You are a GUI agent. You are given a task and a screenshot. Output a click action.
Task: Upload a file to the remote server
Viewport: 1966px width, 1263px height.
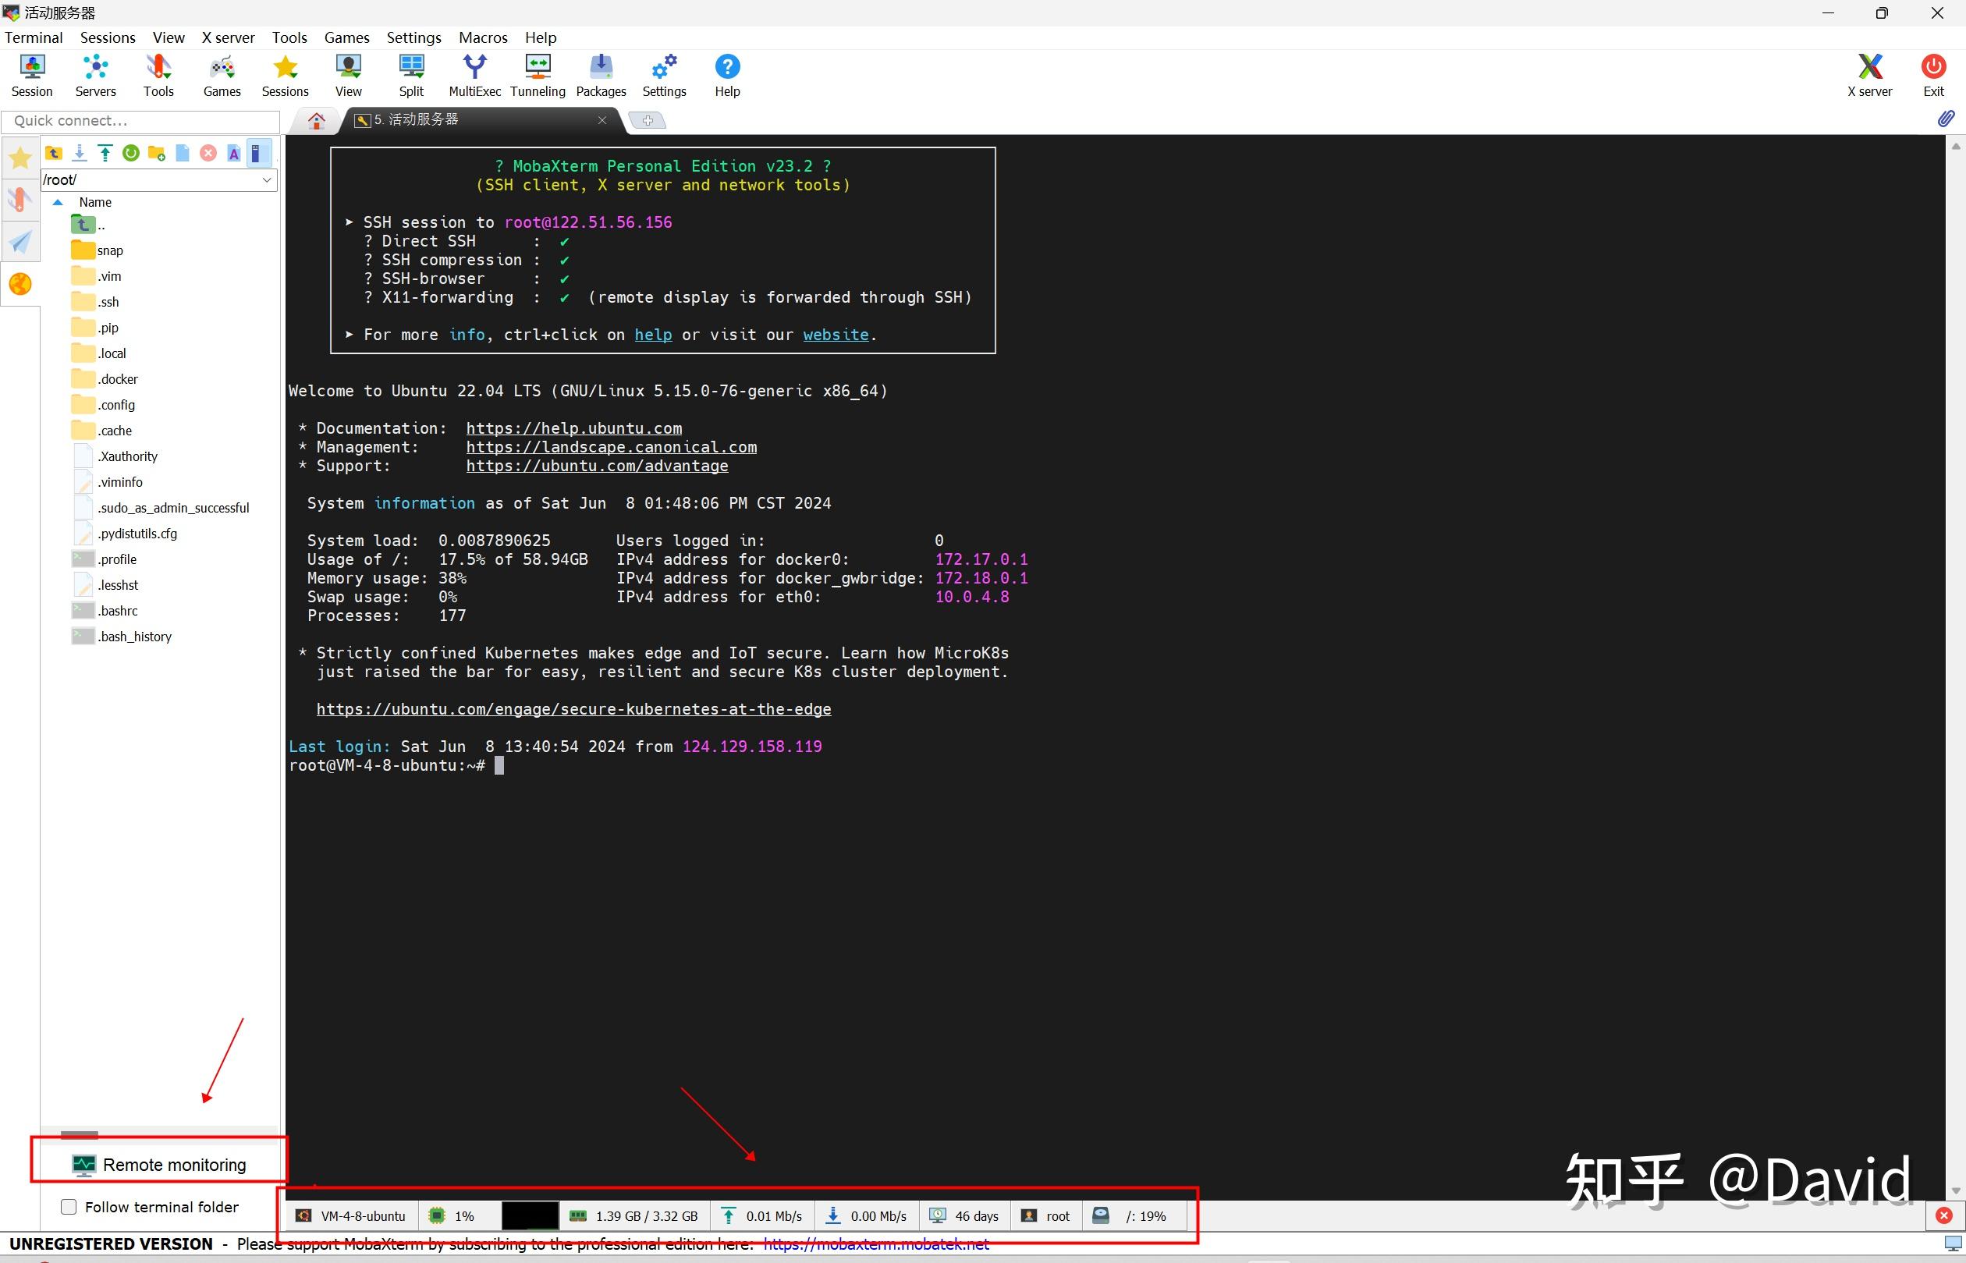point(105,153)
